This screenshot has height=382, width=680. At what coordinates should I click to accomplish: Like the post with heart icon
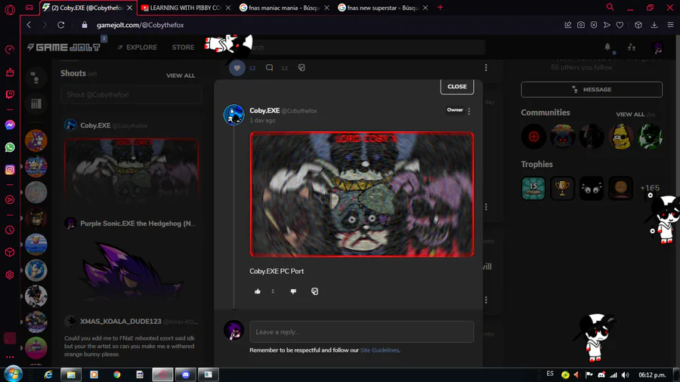coord(236,68)
